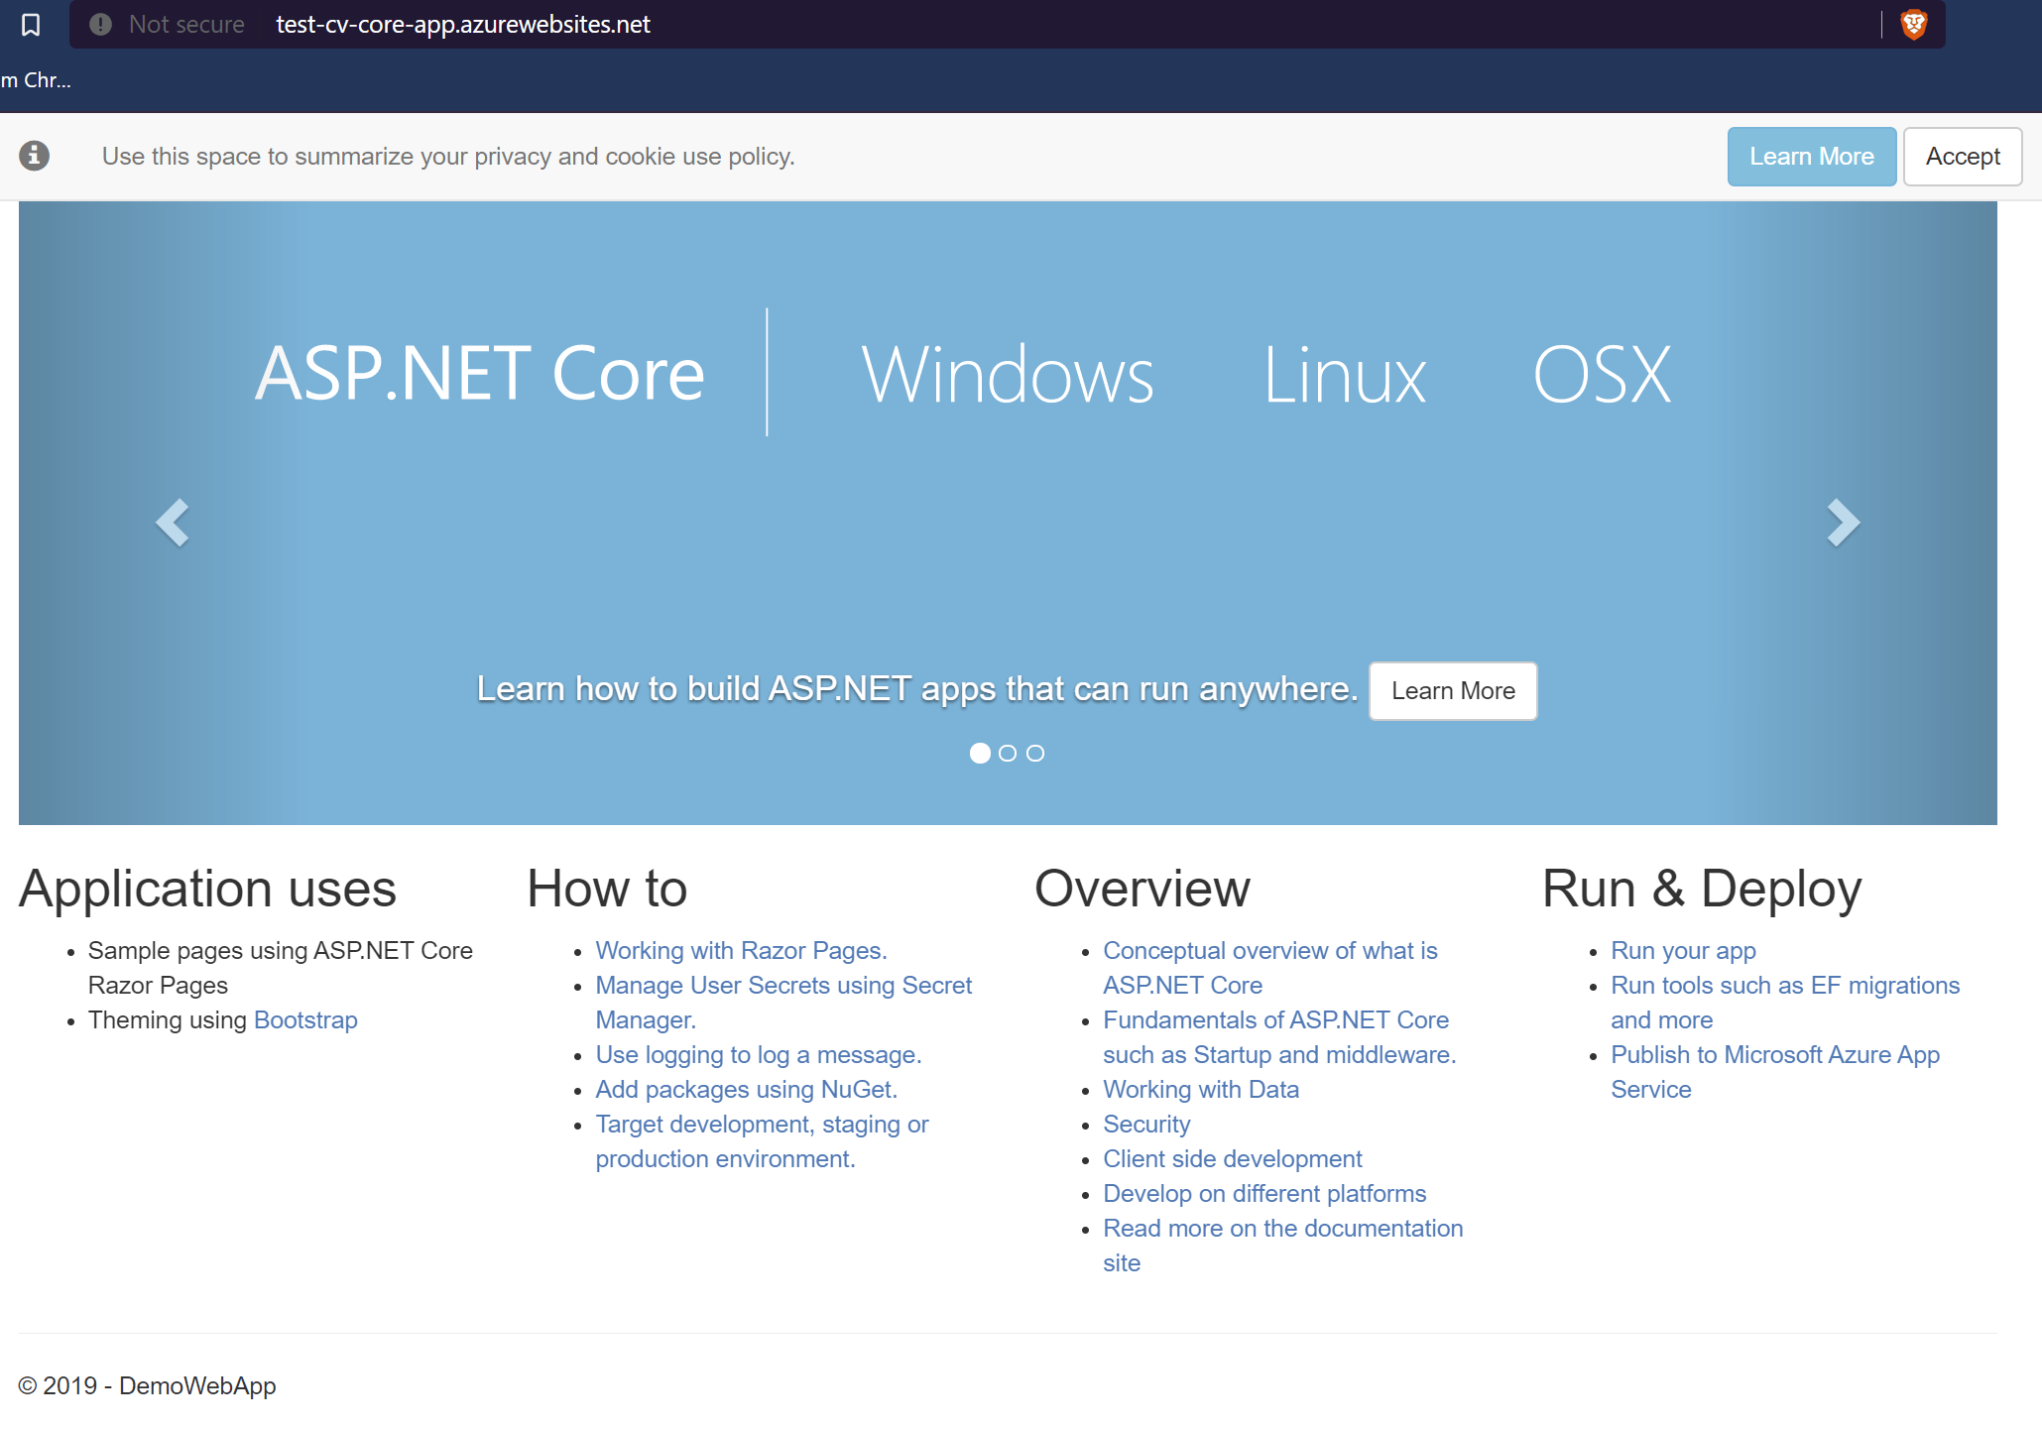Viewport: 2042px width, 1429px height.
Task: Click Learn More in cookie banner
Action: (x=1811, y=157)
